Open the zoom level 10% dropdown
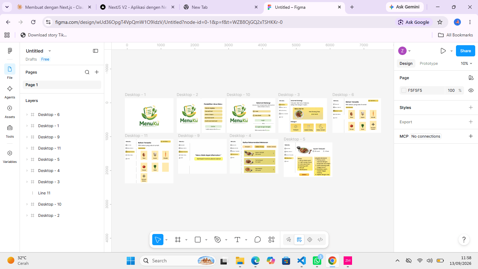This screenshot has height=269, width=478. (x=466, y=63)
